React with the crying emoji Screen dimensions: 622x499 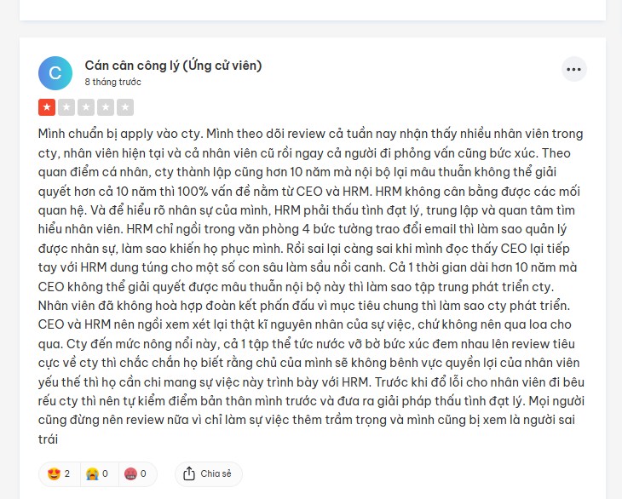point(92,473)
